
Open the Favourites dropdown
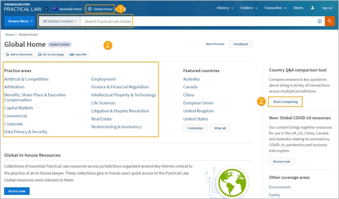pyautogui.click(x=275, y=8)
